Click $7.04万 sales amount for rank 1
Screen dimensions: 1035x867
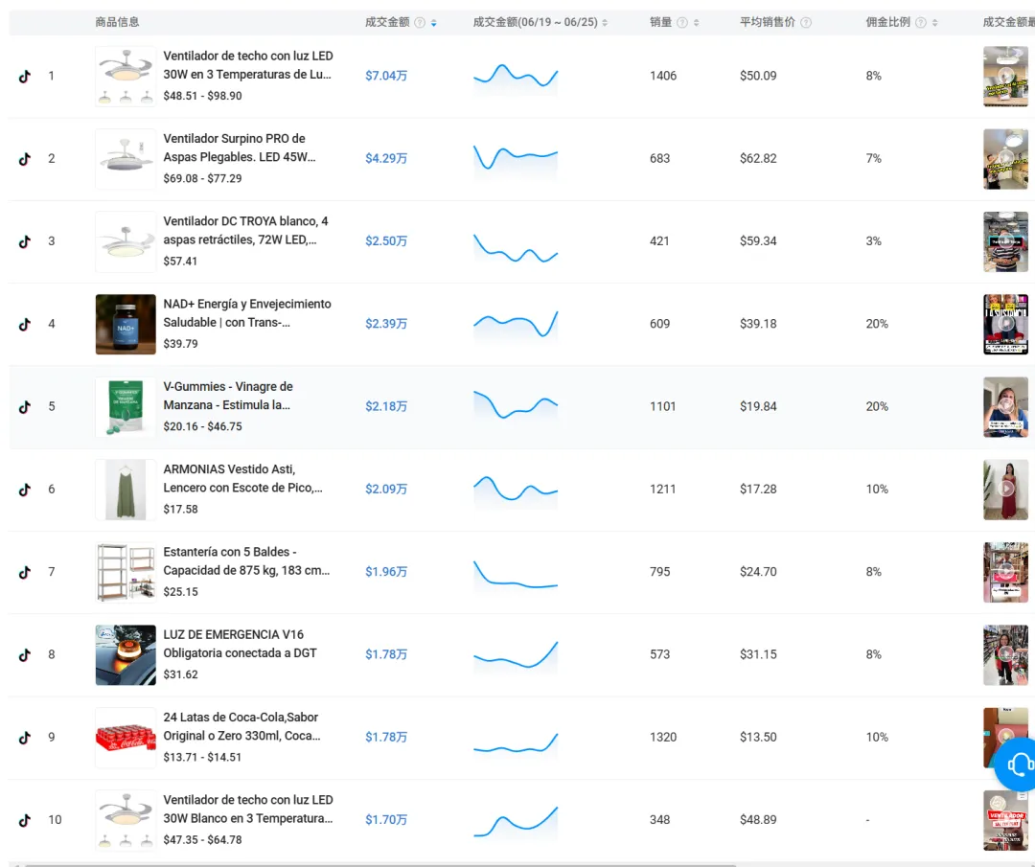[386, 76]
